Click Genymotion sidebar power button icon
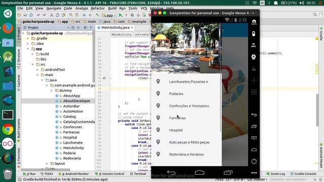This screenshot has width=324, height=182. [x=254, y=161]
